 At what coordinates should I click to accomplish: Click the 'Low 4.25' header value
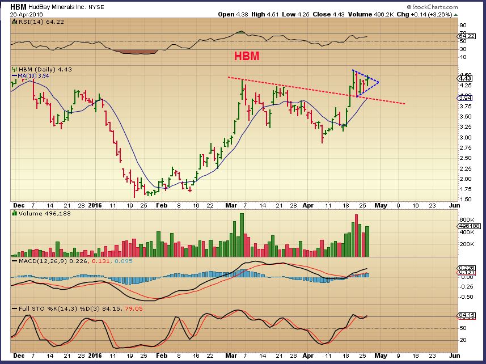point(295,14)
